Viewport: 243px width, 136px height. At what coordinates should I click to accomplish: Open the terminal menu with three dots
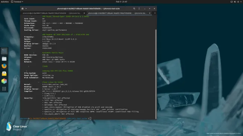(139, 9)
